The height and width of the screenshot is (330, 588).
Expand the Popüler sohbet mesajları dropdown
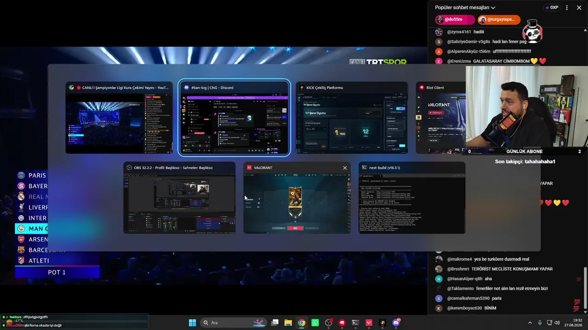465,8
